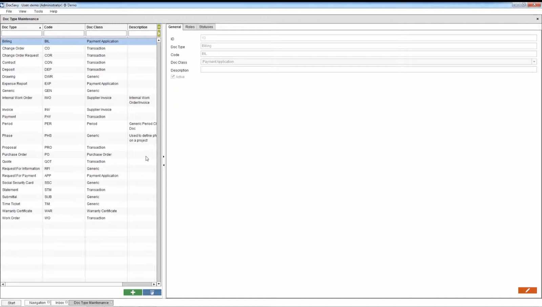Screen dimensions: 542x307
Task: Switch to the Roles tab
Action: click(190, 27)
